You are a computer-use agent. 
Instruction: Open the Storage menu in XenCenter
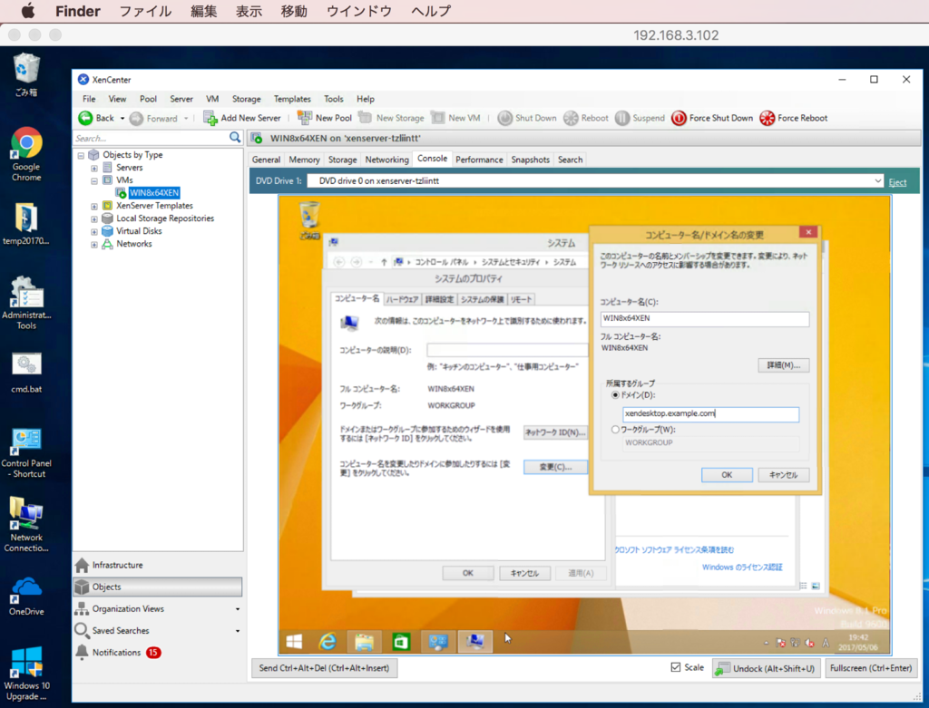(x=247, y=99)
